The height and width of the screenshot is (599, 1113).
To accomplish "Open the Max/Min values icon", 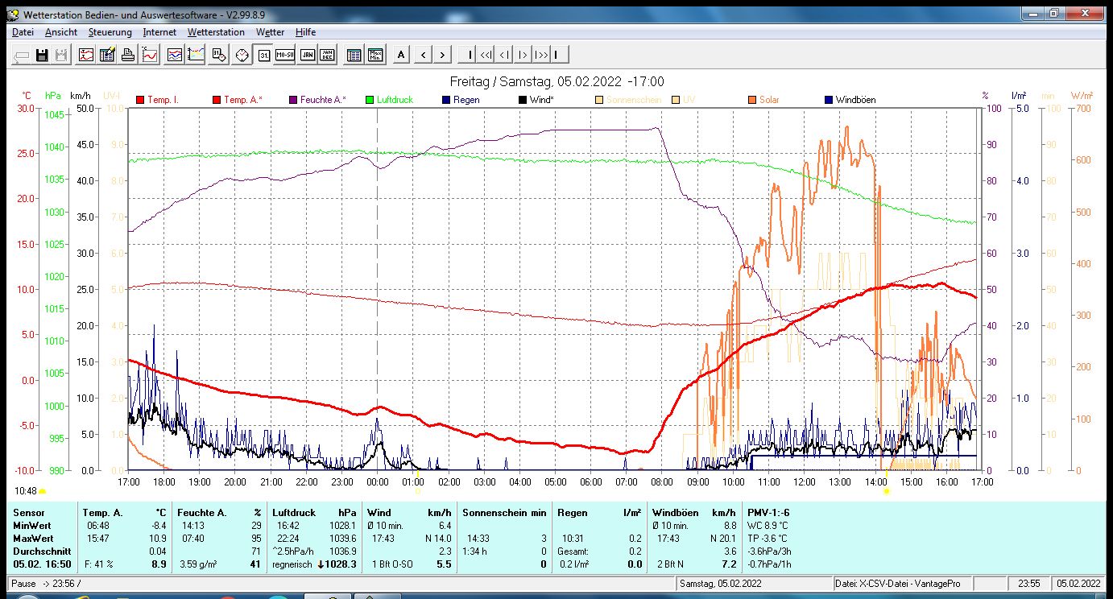I will [x=376, y=55].
